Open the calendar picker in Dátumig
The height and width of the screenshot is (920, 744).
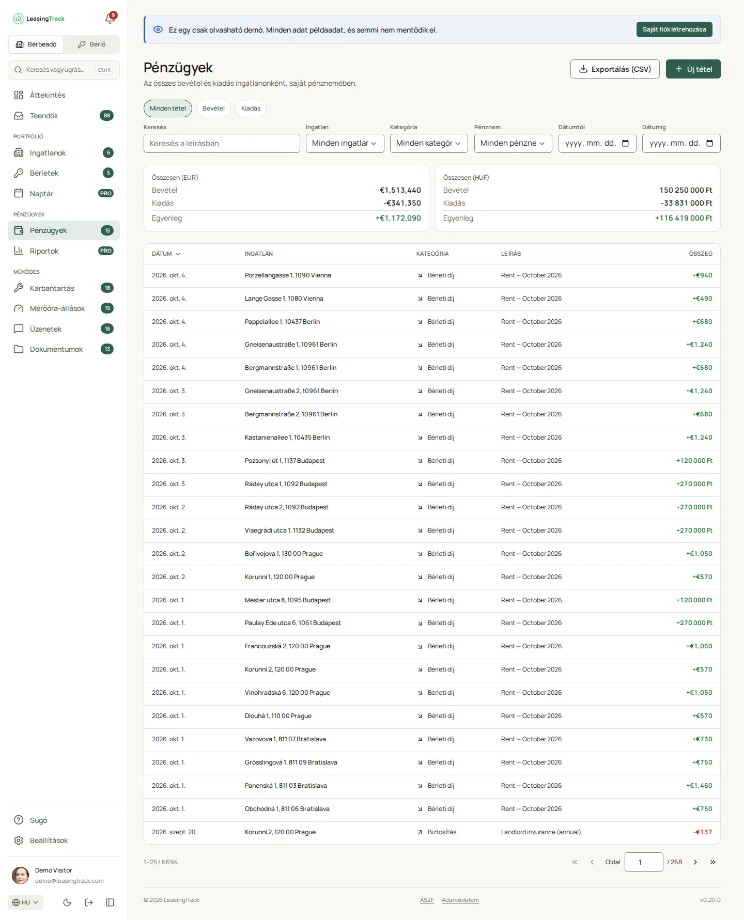pos(709,143)
